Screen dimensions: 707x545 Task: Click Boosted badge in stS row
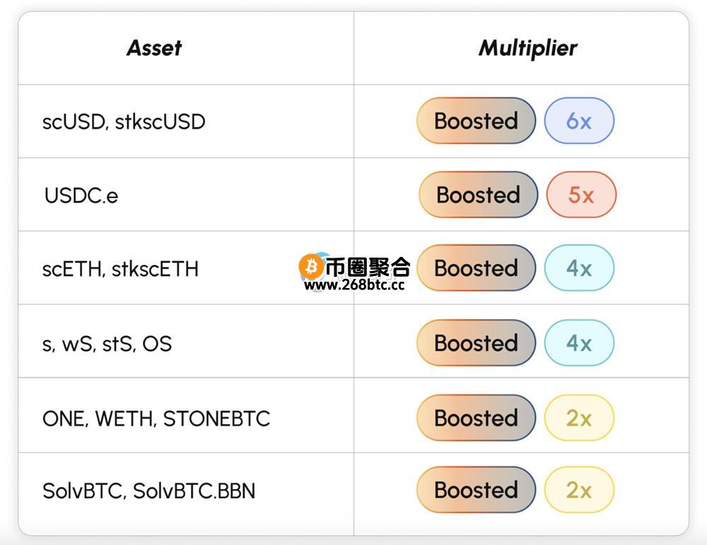tap(476, 343)
